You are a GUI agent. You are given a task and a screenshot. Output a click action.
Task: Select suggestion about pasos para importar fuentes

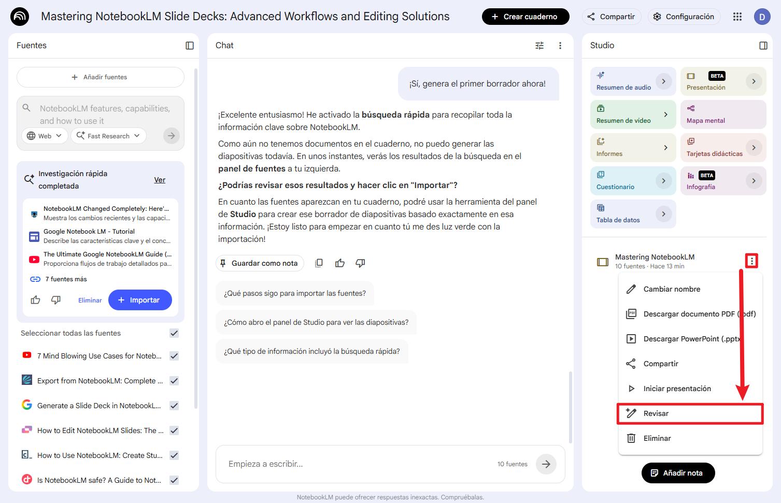(x=295, y=293)
